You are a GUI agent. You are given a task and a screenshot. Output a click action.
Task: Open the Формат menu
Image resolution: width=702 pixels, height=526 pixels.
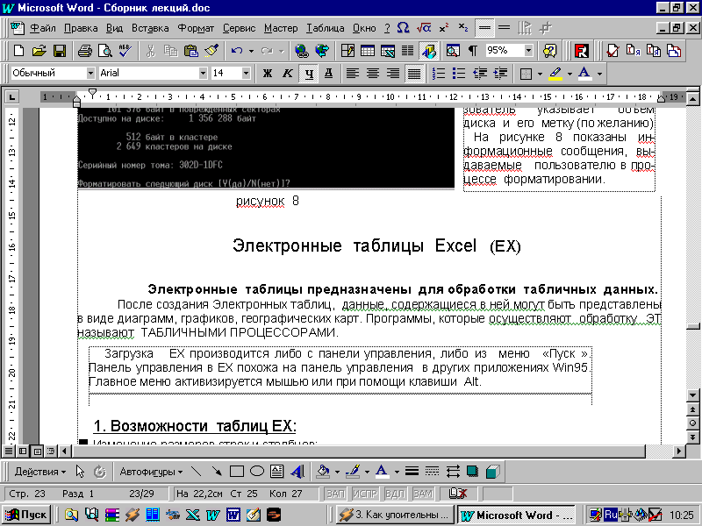point(196,28)
